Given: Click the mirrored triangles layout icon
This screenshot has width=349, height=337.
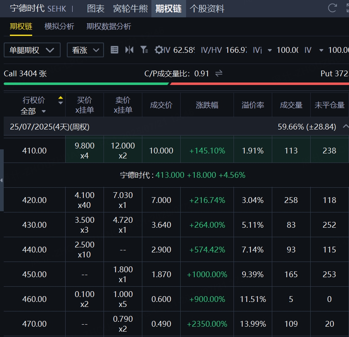Looking at the screenshot, I should pyautogui.click(x=129, y=50).
